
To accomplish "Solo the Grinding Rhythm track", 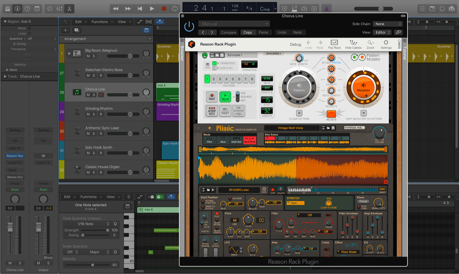I will [94, 114].
